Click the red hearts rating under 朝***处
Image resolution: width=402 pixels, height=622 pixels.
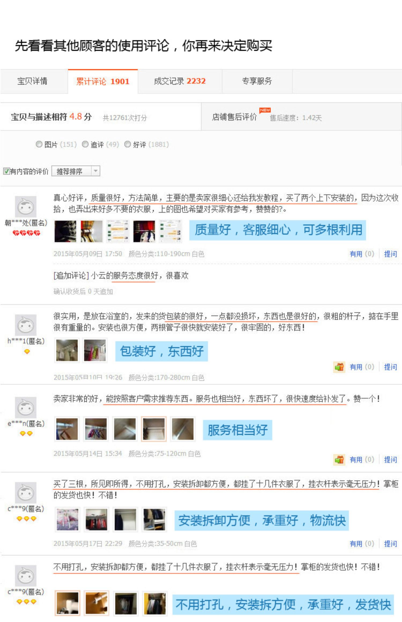[26, 233]
